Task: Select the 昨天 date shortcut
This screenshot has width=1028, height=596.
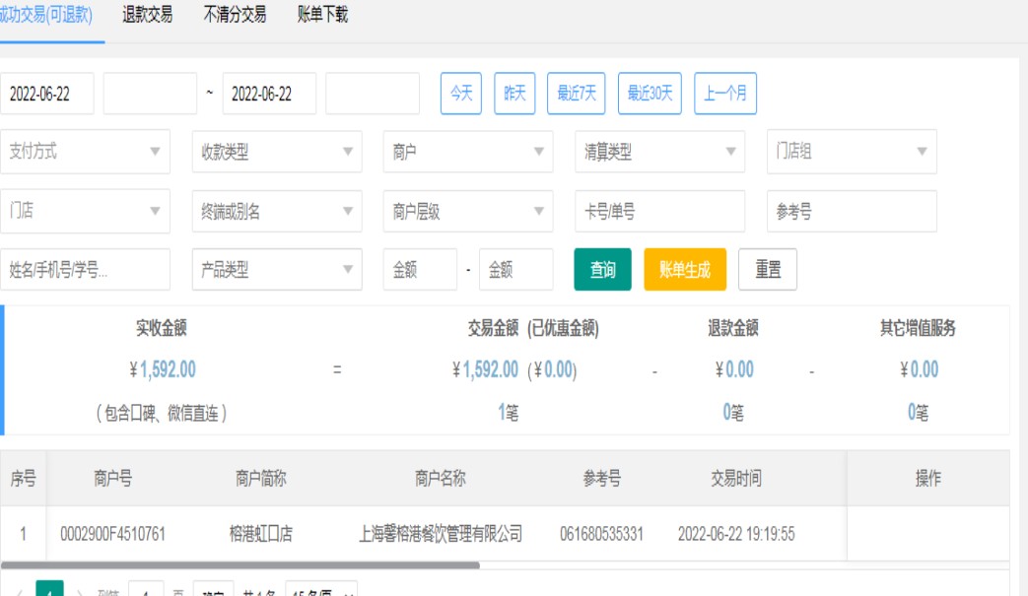Action: [x=514, y=94]
